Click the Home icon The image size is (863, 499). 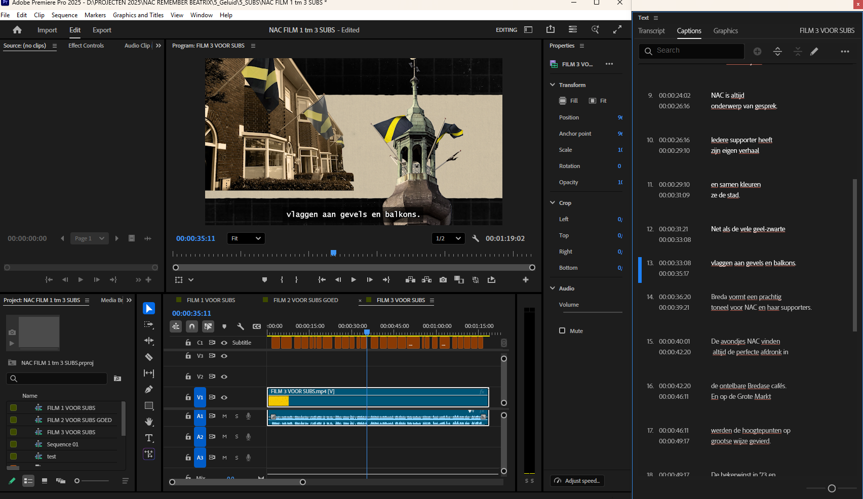tap(17, 30)
